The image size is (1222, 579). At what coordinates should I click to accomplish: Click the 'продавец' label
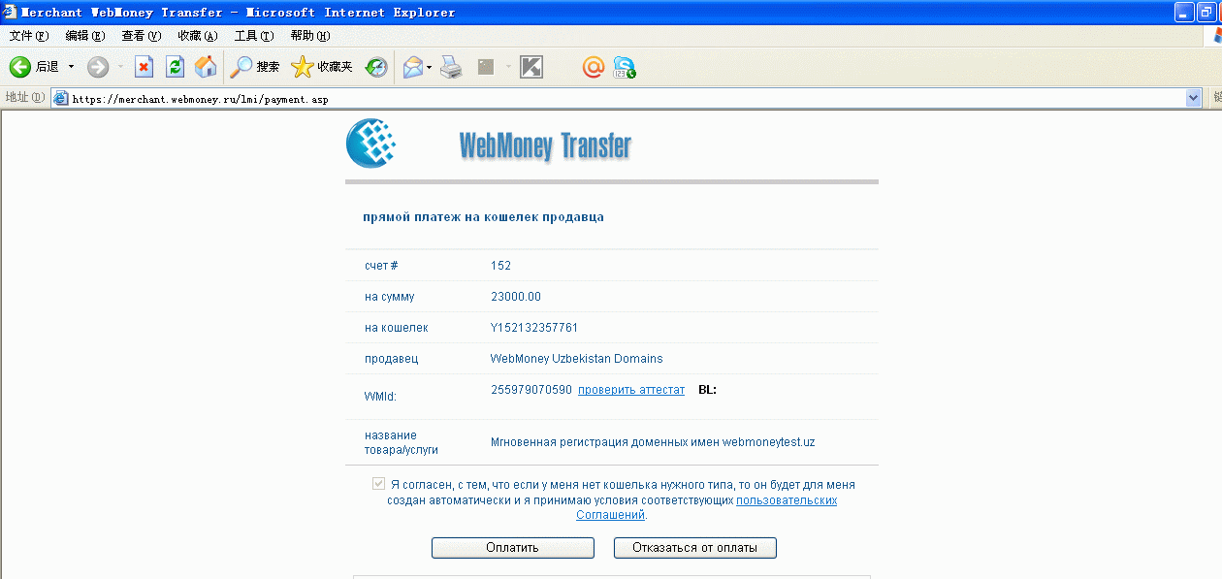click(x=392, y=359)
